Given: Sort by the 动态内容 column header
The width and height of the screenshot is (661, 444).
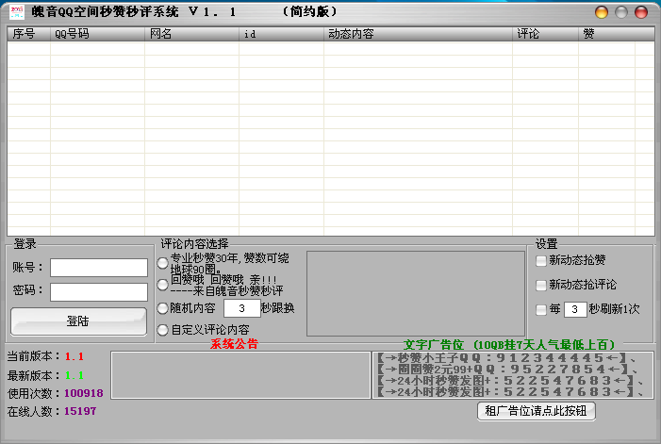Looking at the screenshot, I should coord(418,34).
